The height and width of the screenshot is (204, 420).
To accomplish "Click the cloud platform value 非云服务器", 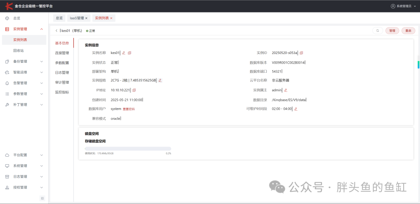I will [280, 80].
